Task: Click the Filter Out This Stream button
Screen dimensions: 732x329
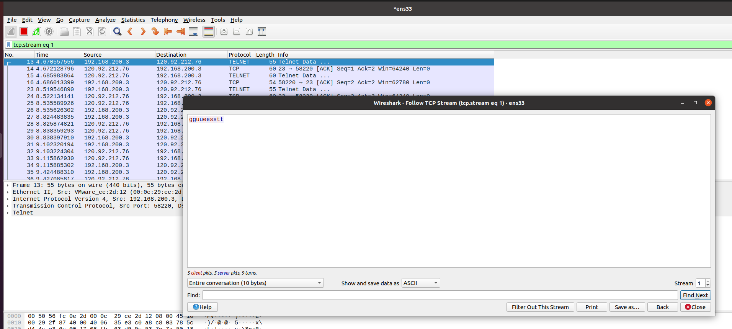Action: click(x=540, y=307)
